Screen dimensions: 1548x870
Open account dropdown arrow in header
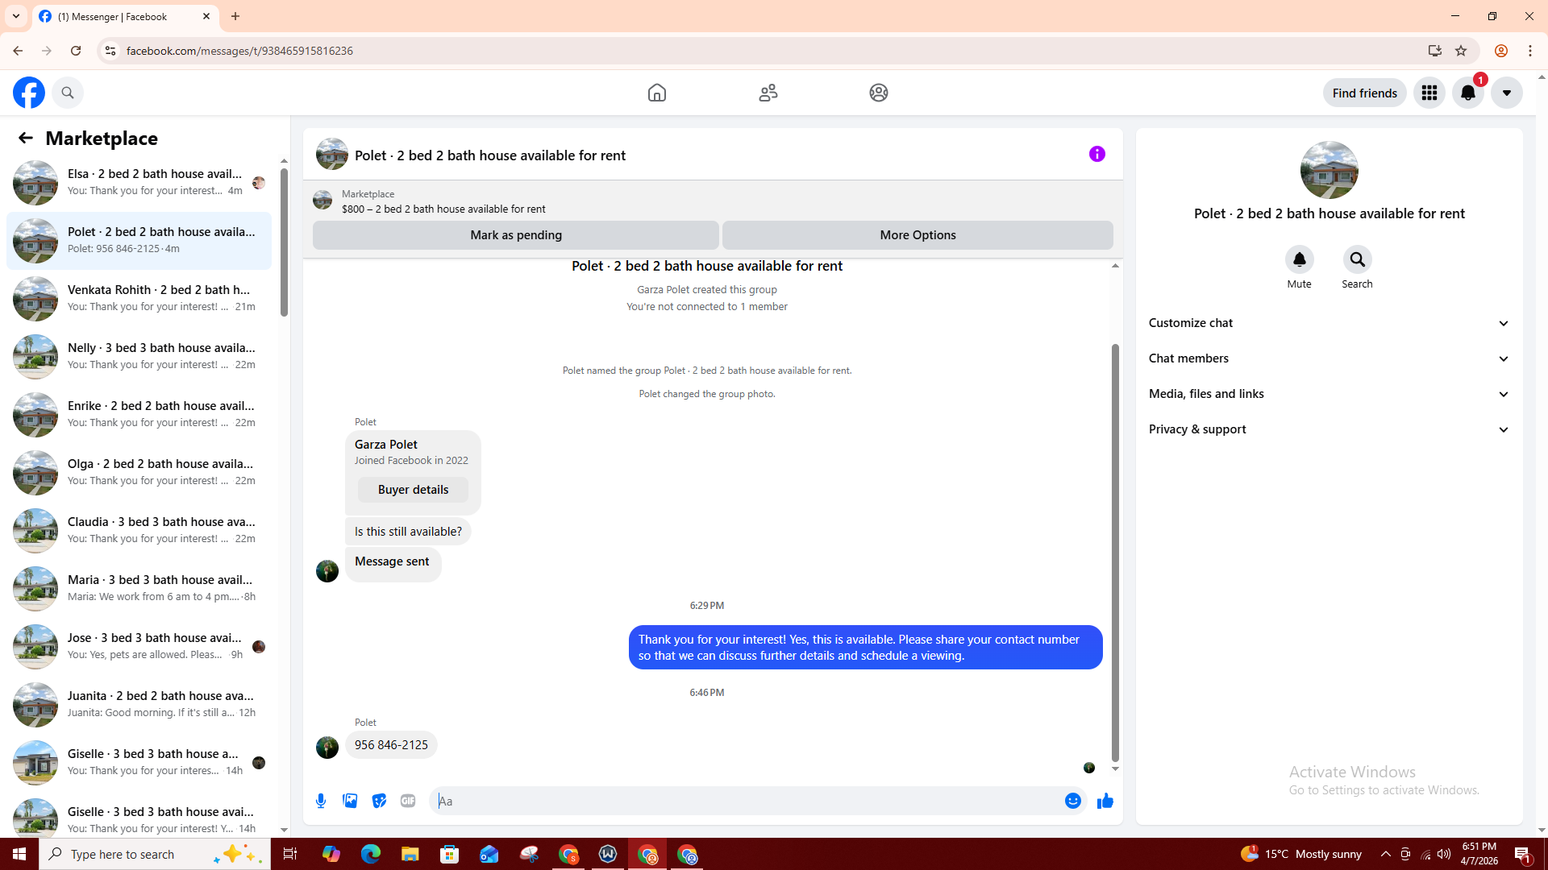(1506, 93)
